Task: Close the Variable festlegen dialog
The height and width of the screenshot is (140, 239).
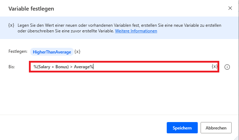Action: 230,8
